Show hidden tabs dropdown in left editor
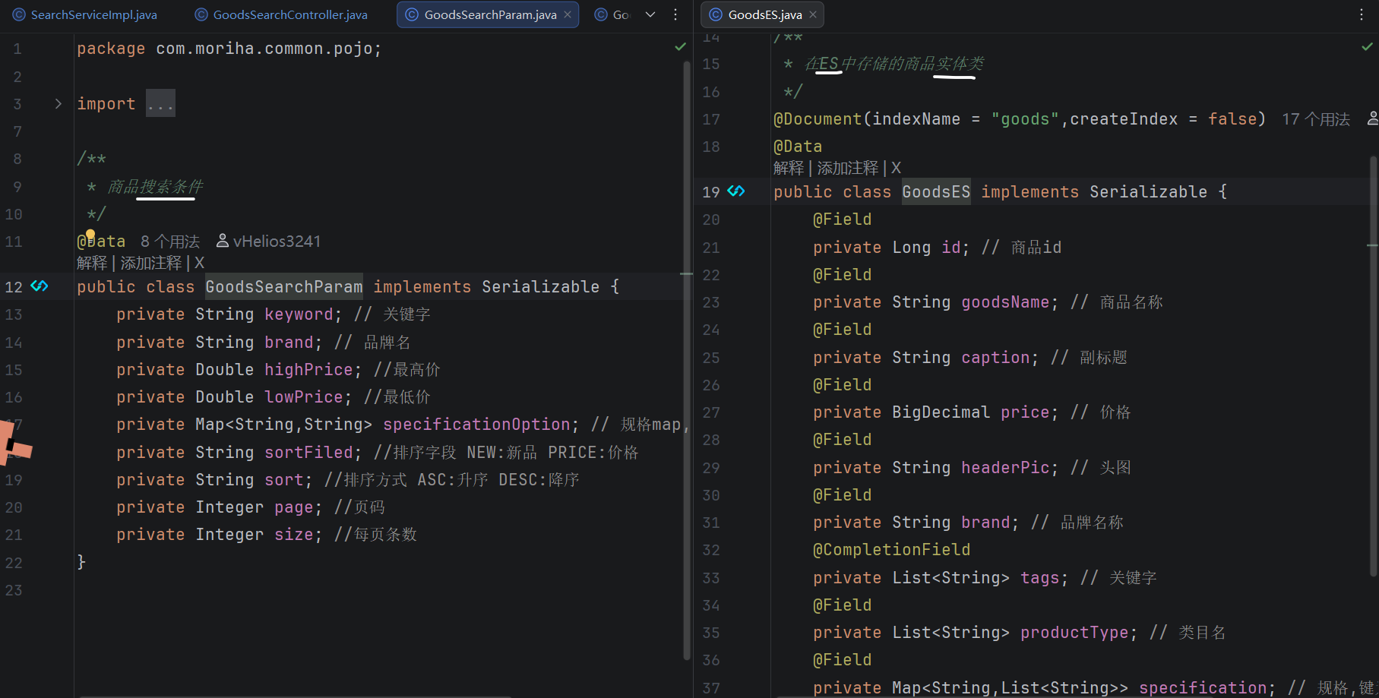The image size is (1379, 698). pos(650,14)
